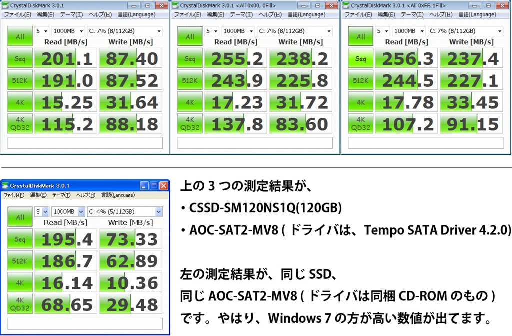Viewport: 512px width, 336px height.
Task: Open ファイル(F) menu in 0Fill window
Action: [x=188, y=14]
